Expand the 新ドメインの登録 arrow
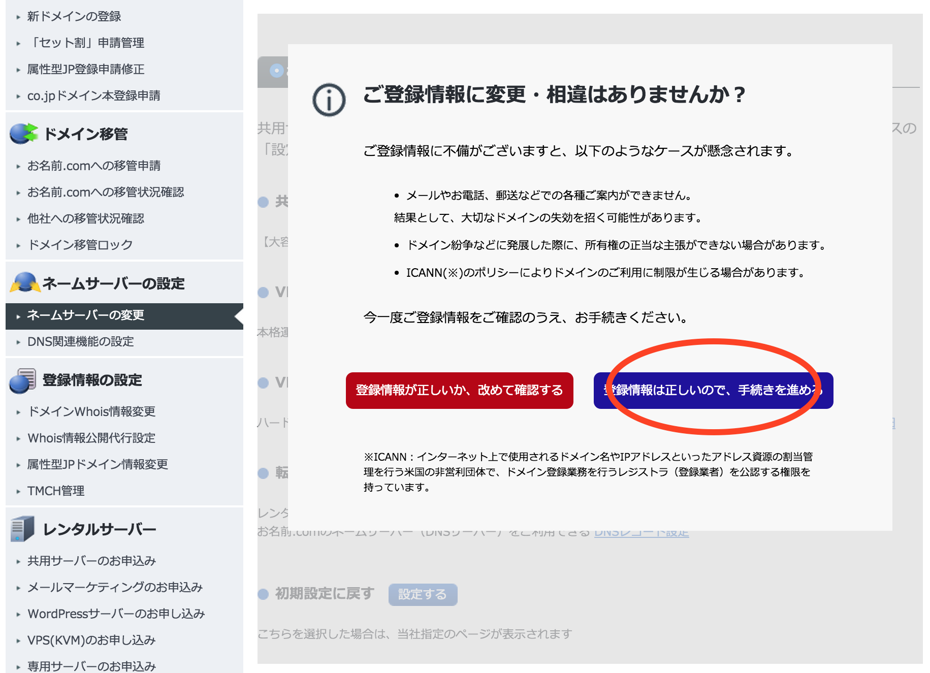Image resolution: width=930 pixels, height=673 pixels. (18, 16)
